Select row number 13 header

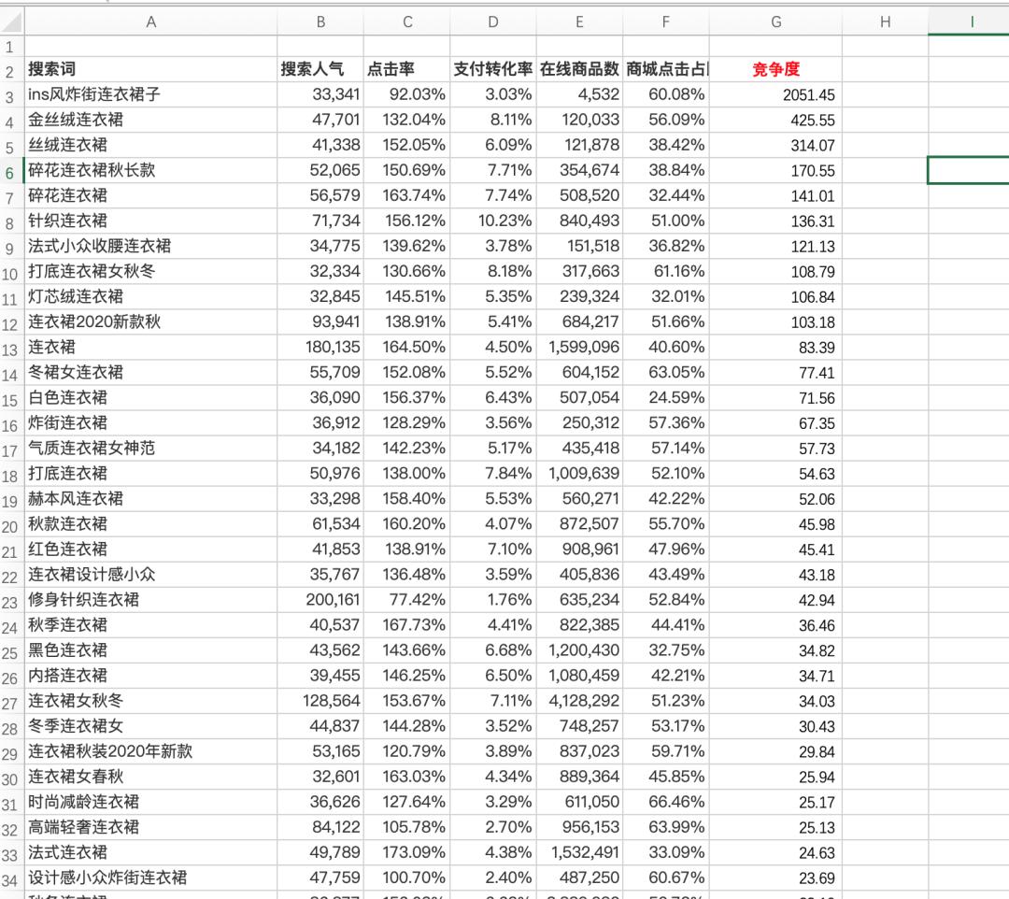point(9,347)
